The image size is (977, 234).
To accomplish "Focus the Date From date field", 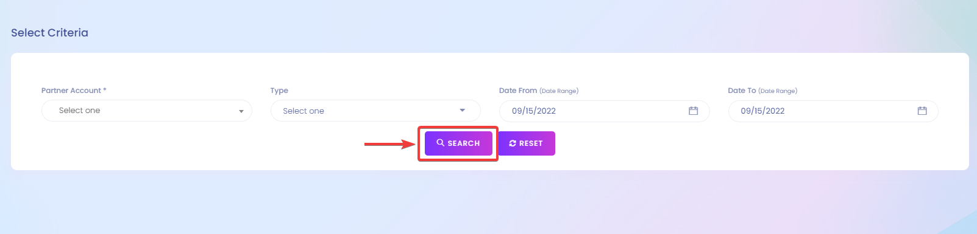I will tap(605, 111).
